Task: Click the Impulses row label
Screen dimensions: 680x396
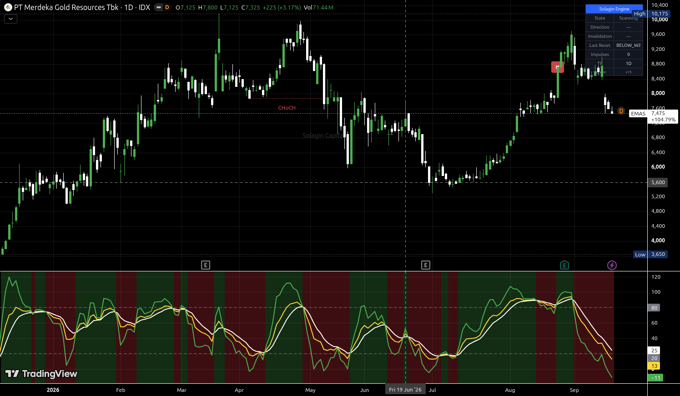Action: [x=599, y=55]
